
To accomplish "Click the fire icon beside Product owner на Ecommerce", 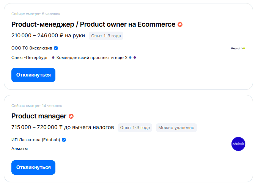I will click(x=180, y=24).
